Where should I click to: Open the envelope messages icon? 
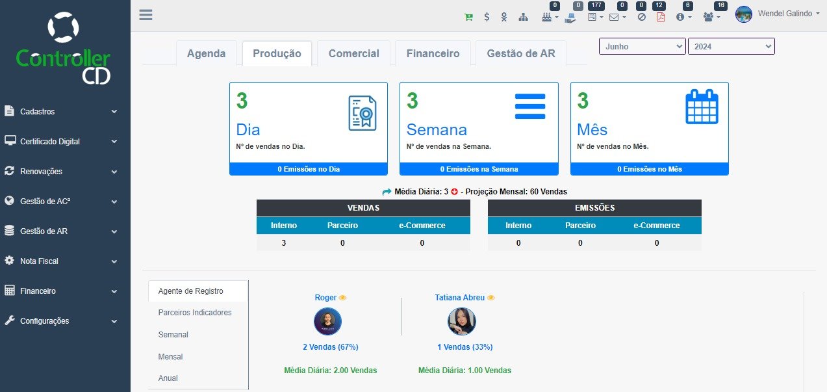tap(614, 17)
